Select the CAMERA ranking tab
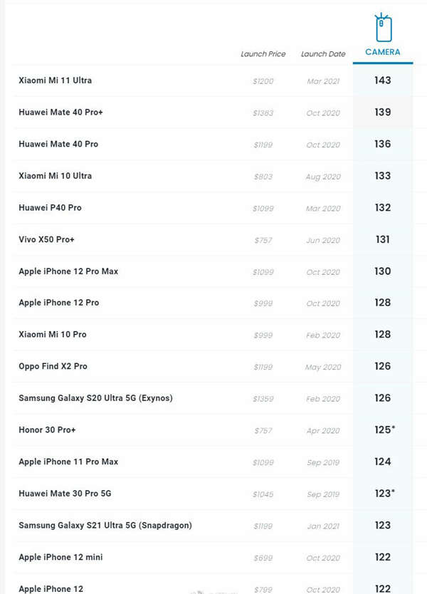This screenshot has height=594, width=427. click(383, 52)
